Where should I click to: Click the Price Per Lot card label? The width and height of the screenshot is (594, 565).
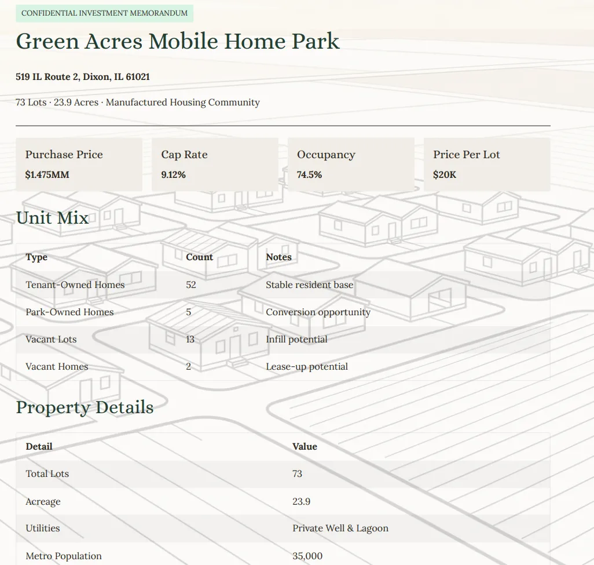coord(467,155)
